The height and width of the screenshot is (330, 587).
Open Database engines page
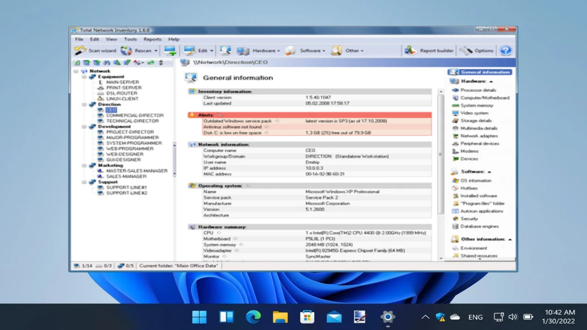point(479,226)
